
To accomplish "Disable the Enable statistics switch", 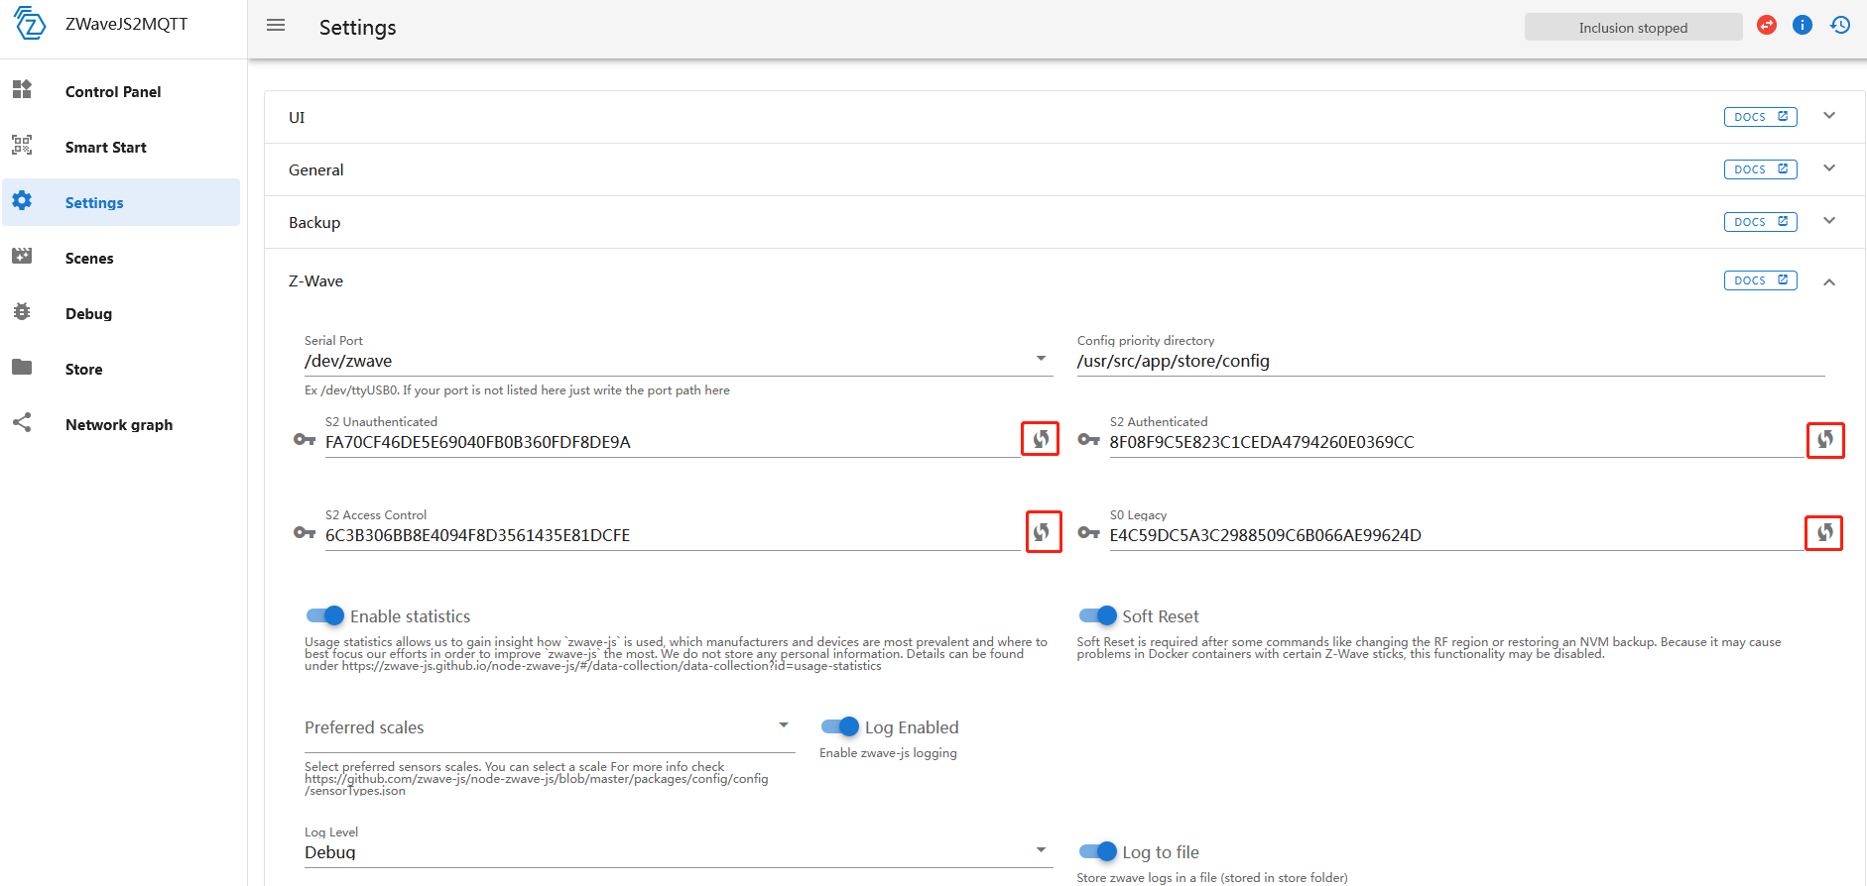I will (x=325, y=615).
